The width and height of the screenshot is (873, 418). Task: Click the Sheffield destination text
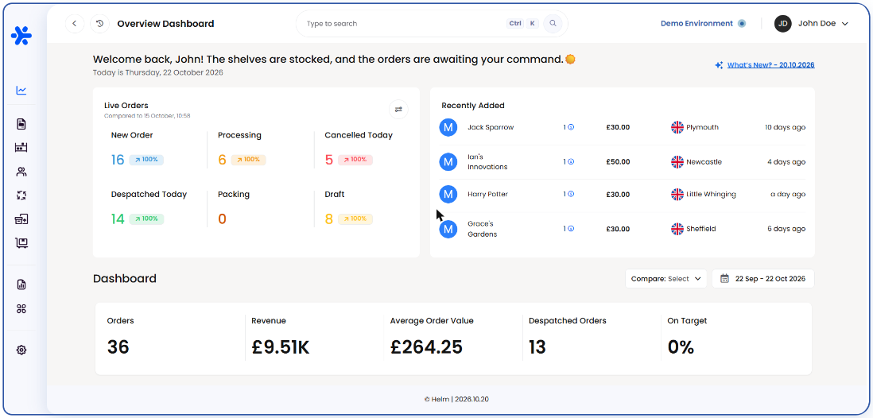click(x=701, y=229)
